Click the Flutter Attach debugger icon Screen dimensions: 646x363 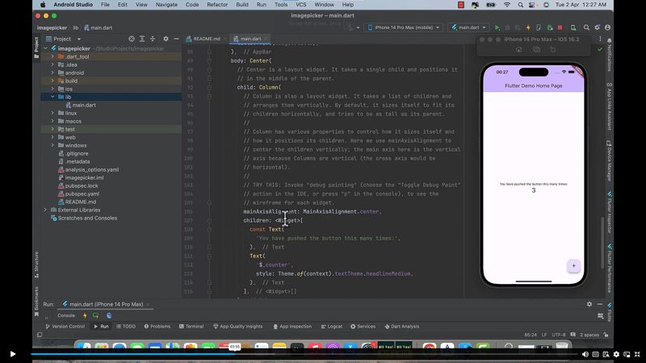click(x=550, y=27)
